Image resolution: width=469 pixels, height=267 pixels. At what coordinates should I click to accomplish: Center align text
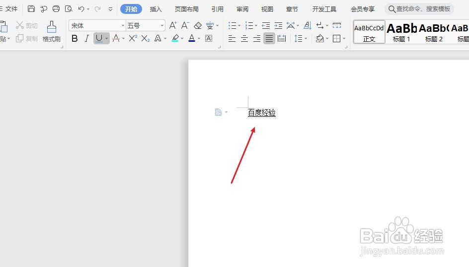click(244, 38)
